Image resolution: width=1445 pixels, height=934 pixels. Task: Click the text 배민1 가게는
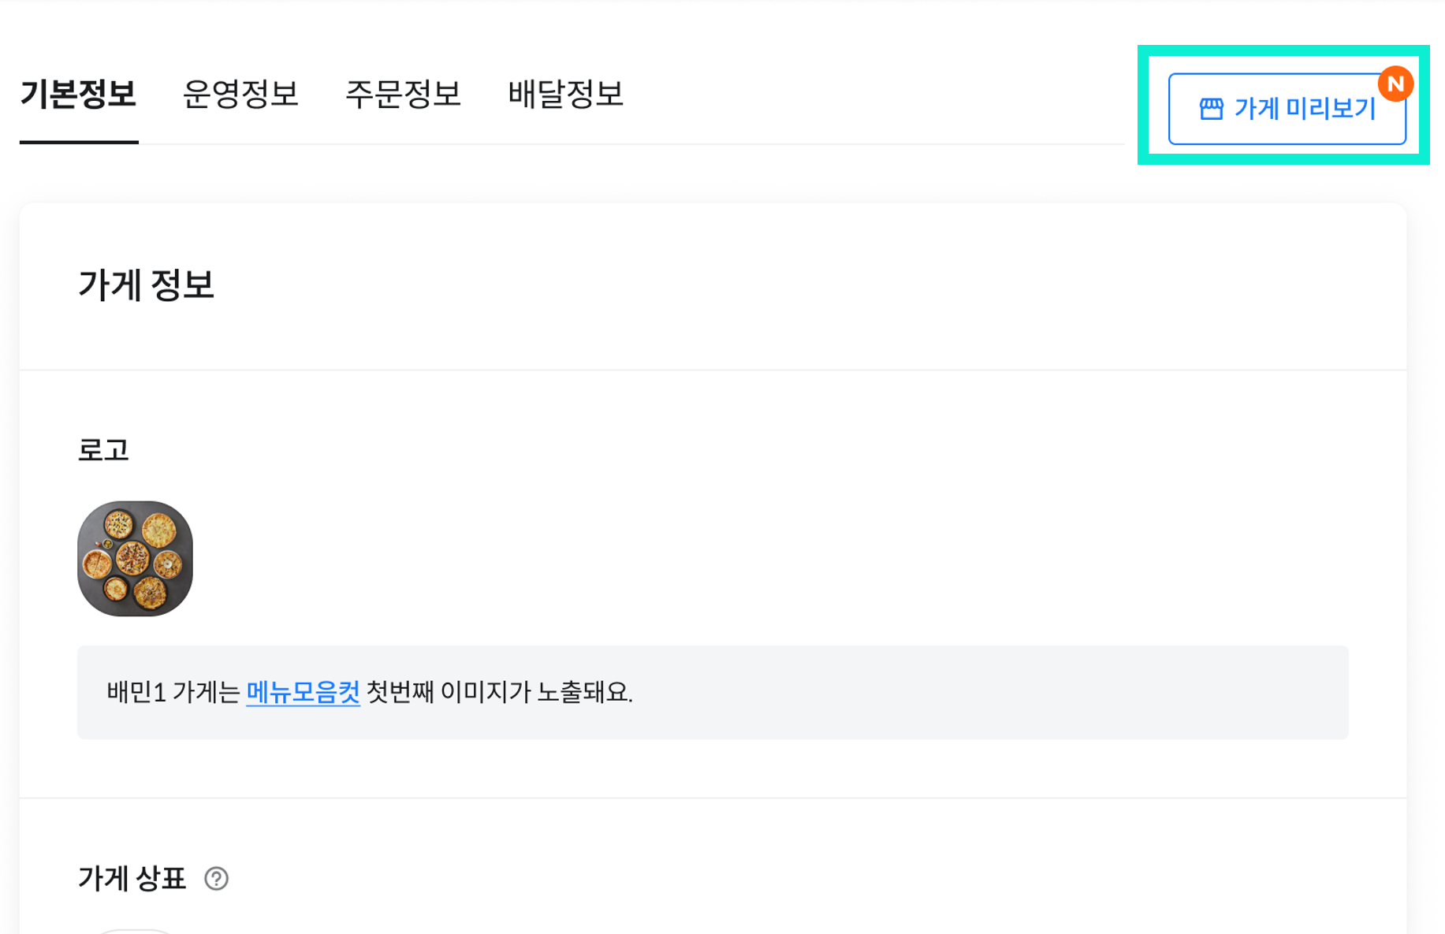tap(173, 692)
